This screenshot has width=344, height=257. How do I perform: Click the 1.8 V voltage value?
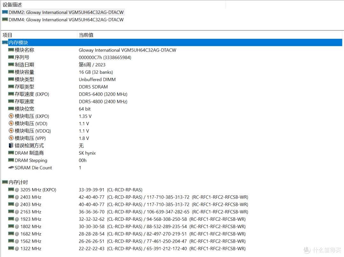pyautogui.click(x=84, y=138)
